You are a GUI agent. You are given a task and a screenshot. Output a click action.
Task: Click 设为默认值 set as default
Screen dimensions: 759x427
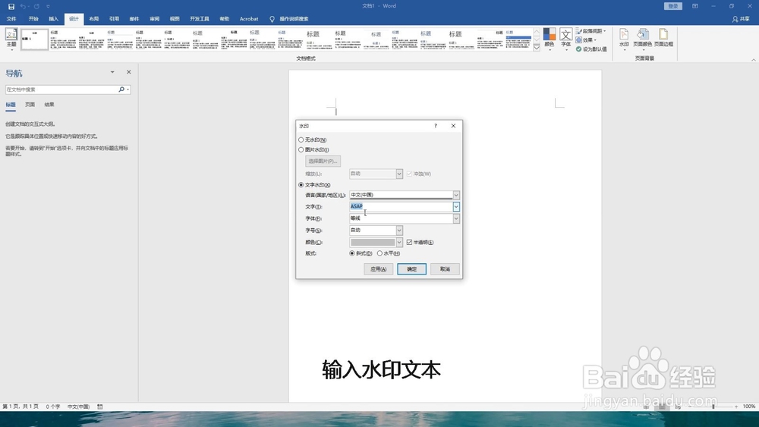coord(591,49)
